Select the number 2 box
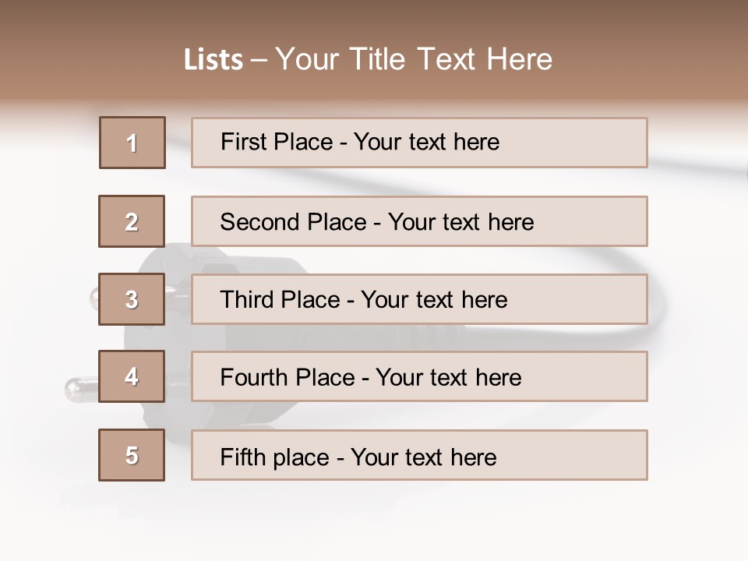 132,221
